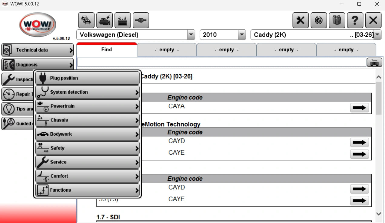Click arrow for CAYE under BlueMotion Technology
The height and width of the screenshot is (223, 385).
tap(360, 154)
